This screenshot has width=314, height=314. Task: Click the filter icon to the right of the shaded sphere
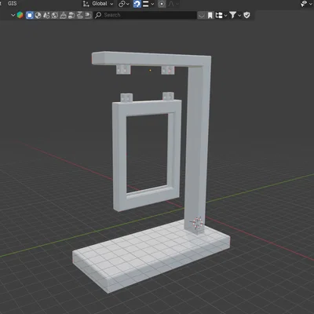tap(46, 15)
